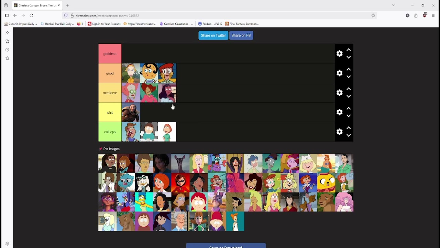Screen dimensions: 440x248
Task: Open settings gear for shit tier row
Action: pos(340,112)
